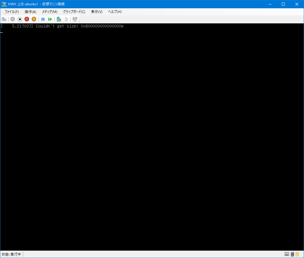The height and width of the screenshot is (258, 304).
Task: Create a checkpoint of the VM
Action: (59, 19)
